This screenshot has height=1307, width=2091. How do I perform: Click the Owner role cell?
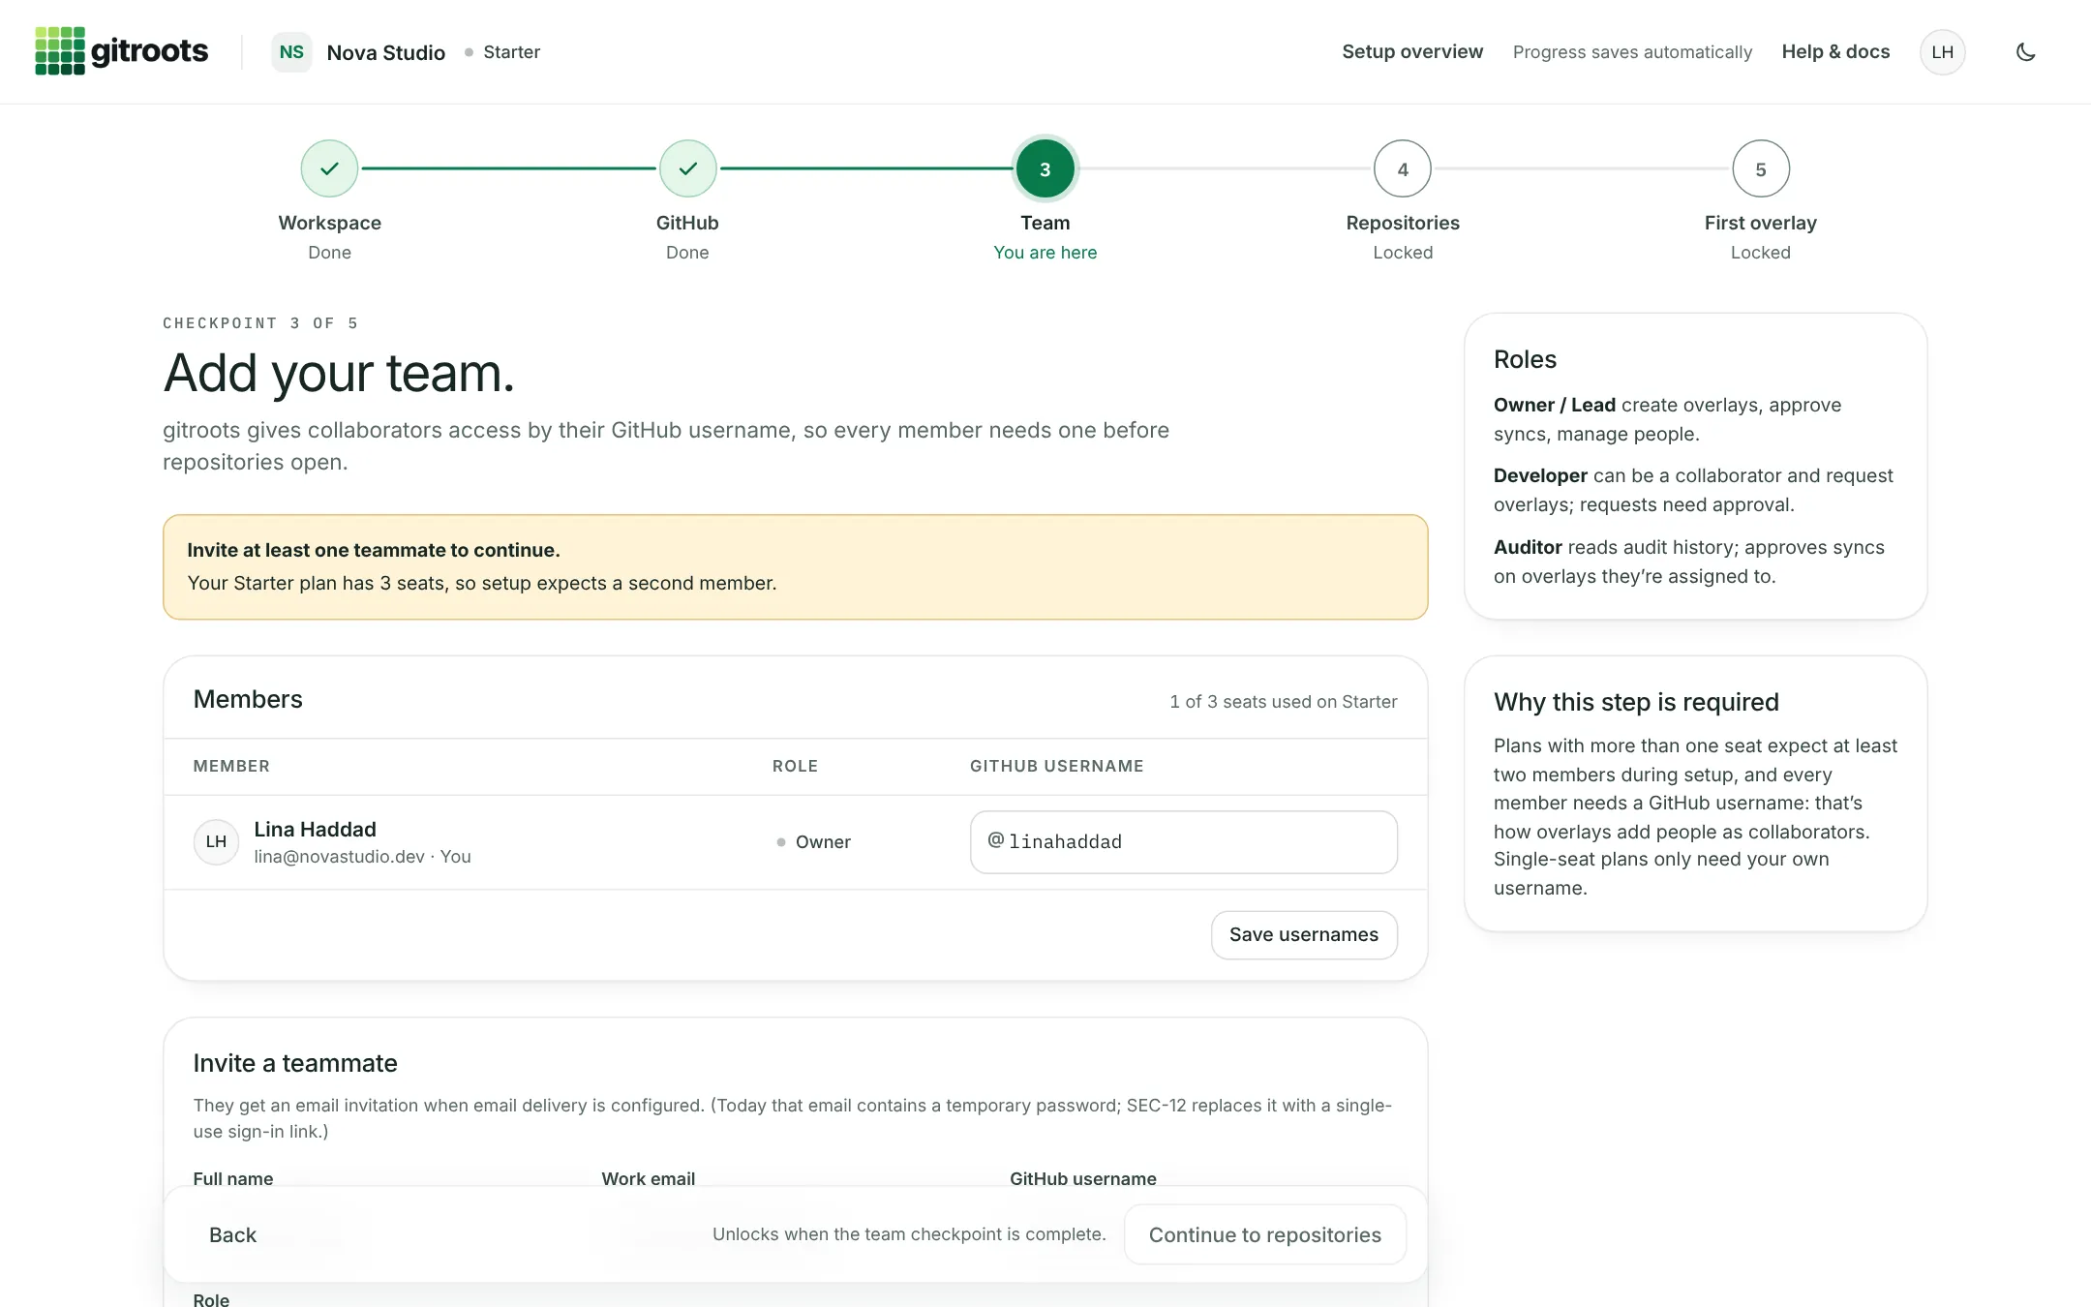[x=813, y=841]
